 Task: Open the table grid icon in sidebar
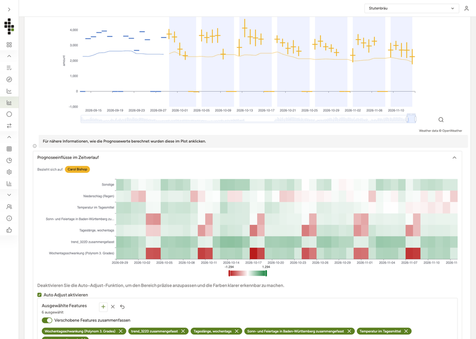(9, 149)
